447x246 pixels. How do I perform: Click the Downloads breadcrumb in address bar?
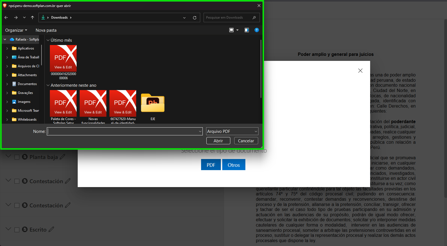point(59,18)
